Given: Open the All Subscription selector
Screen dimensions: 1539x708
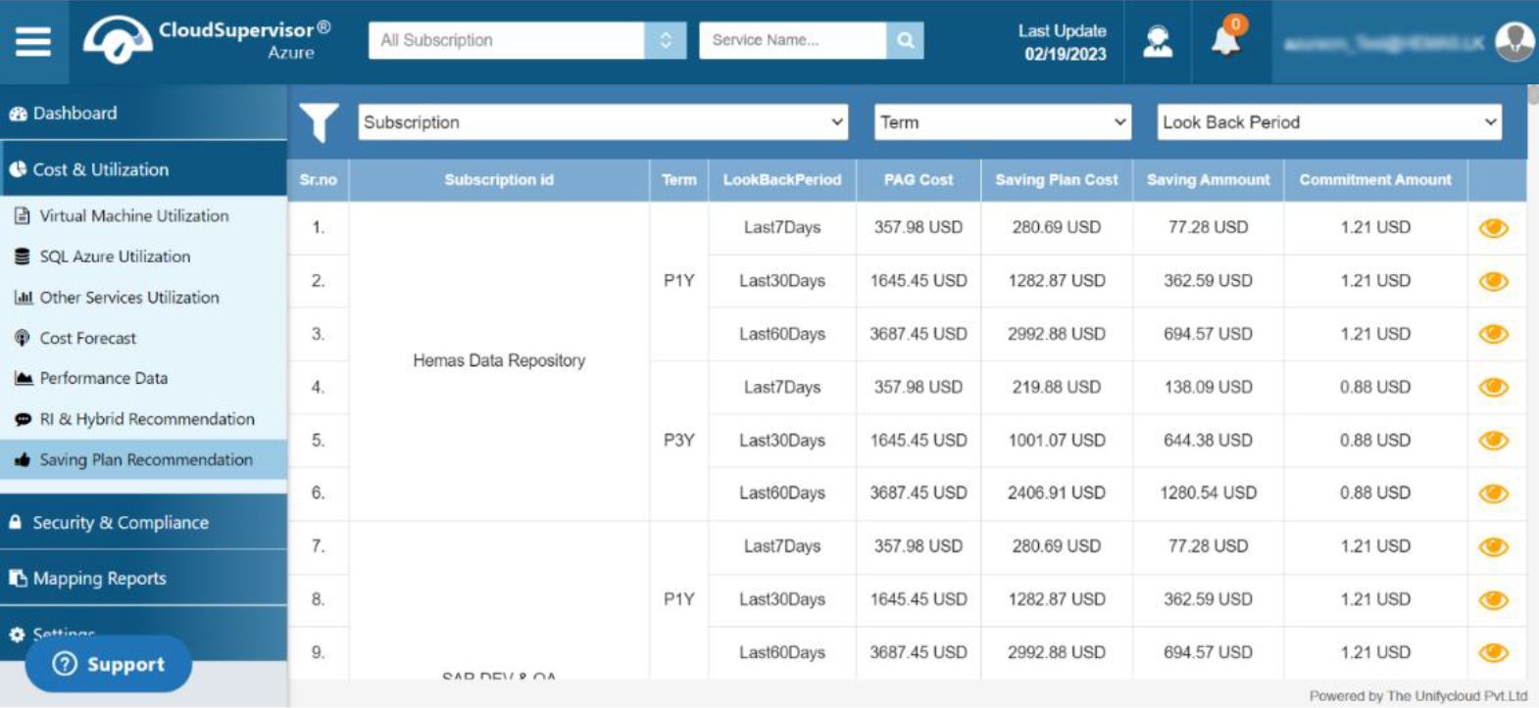Looking at the screenshot, I should coord(527,40).
